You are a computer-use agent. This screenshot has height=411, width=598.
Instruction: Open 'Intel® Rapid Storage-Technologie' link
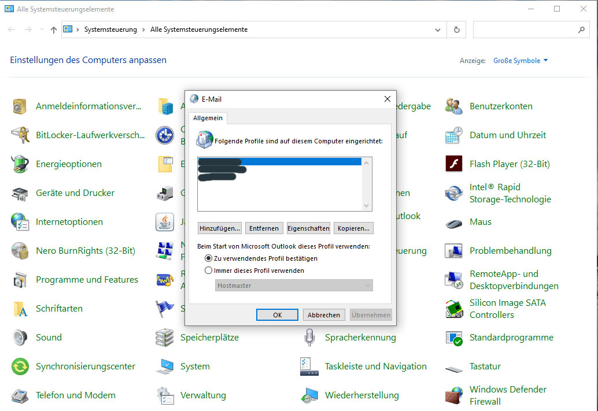(510, 193)
